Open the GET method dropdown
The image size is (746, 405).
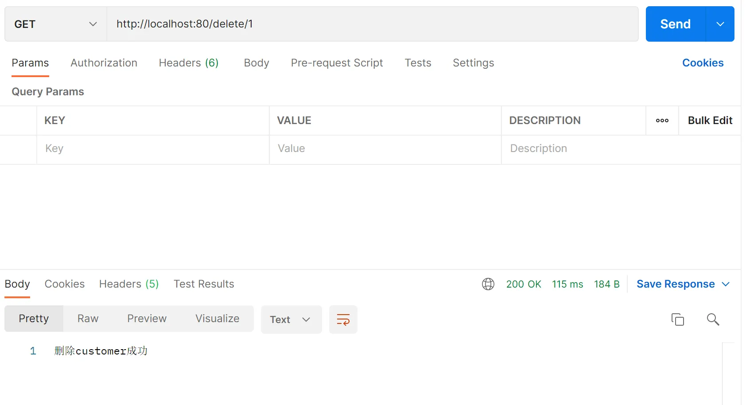point(55,24)
